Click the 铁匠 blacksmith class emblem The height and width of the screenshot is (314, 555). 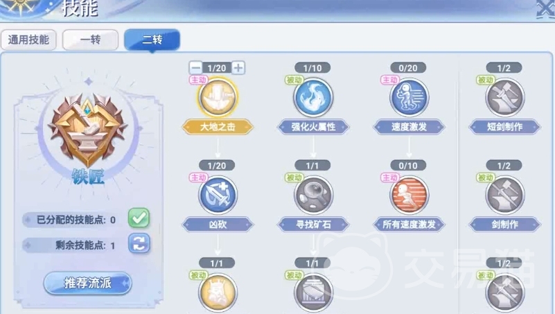click(87, 130)
